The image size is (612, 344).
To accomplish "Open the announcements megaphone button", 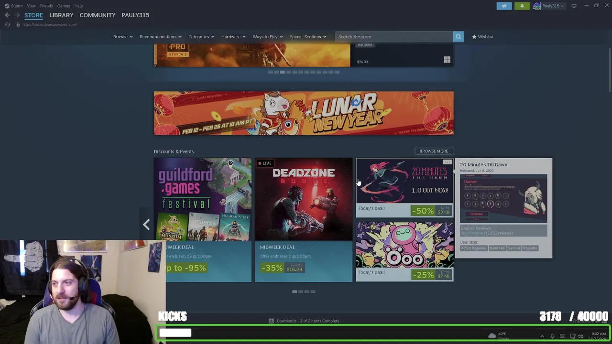I will 504,6.
